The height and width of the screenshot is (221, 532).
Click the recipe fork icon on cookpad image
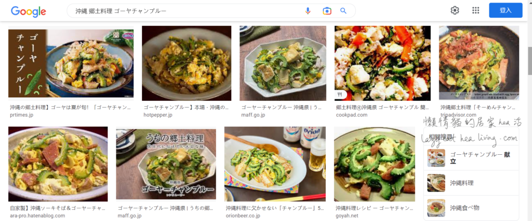point(339,95)
